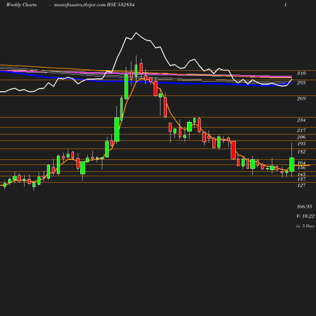Click the 'V: 10.22' volume value

305,216
